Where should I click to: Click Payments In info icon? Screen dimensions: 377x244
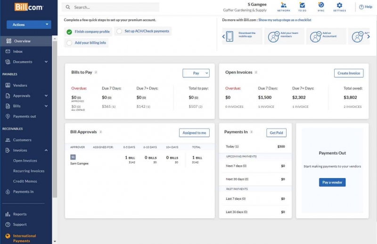pyautogui.click(x=251, y=132)
